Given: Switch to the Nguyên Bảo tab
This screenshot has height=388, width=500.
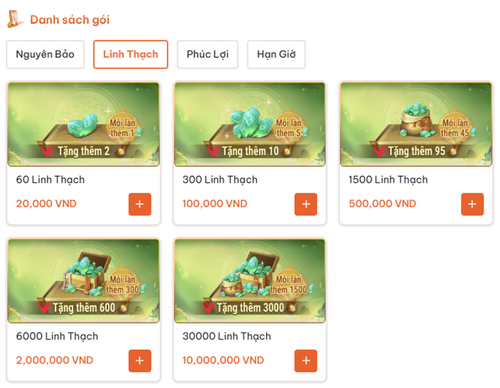Looking at the screenshot, I should tap(45, 54).
